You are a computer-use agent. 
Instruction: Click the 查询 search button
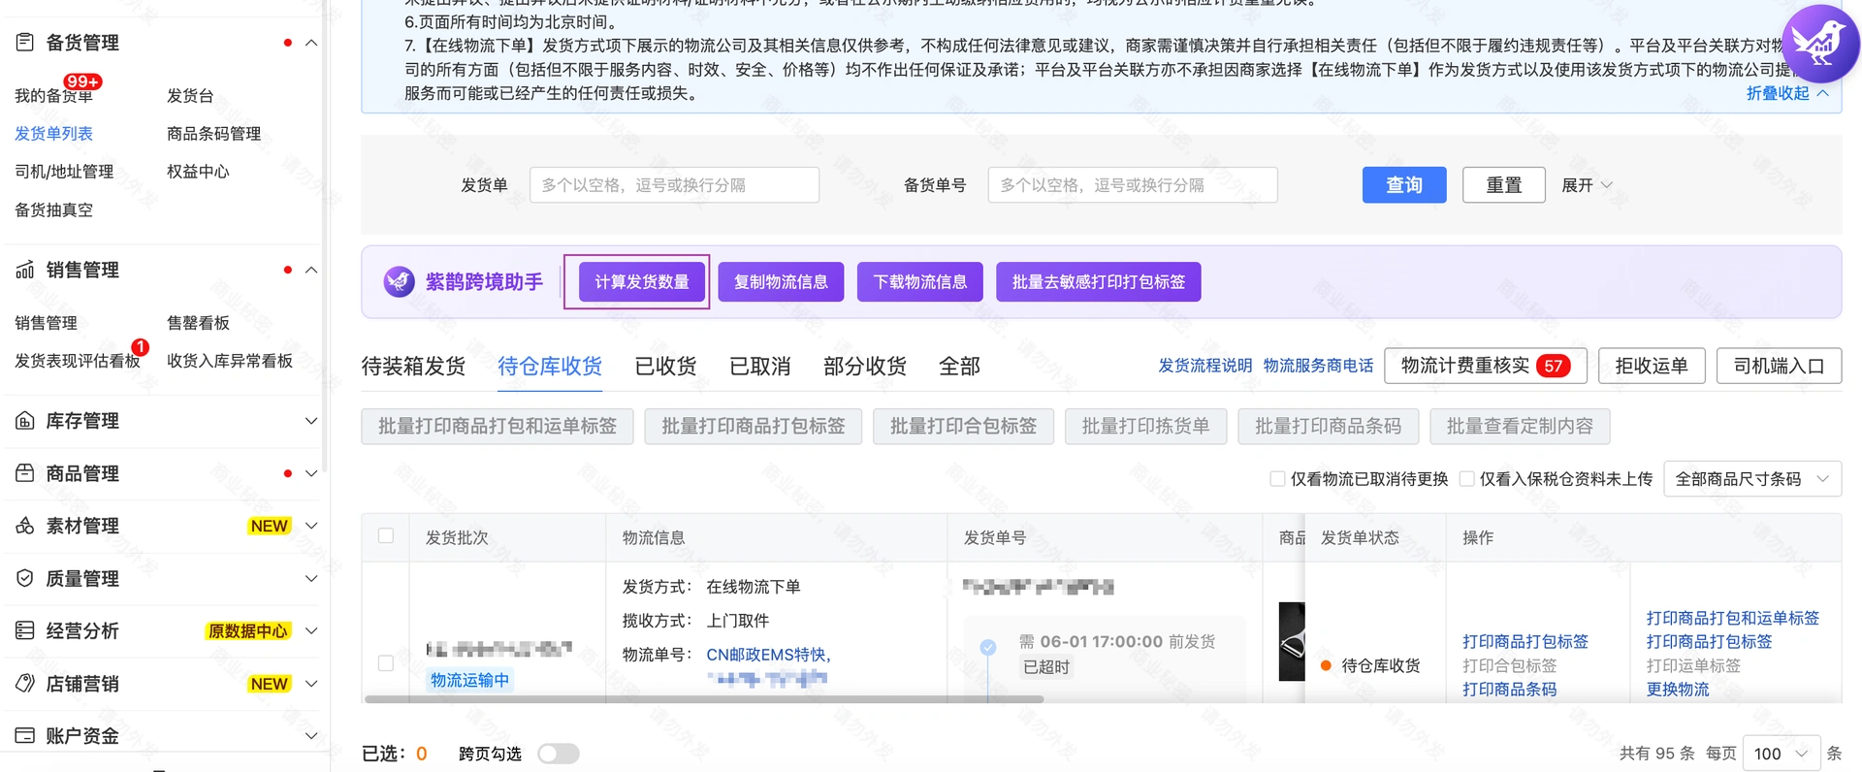[1403, 184]
